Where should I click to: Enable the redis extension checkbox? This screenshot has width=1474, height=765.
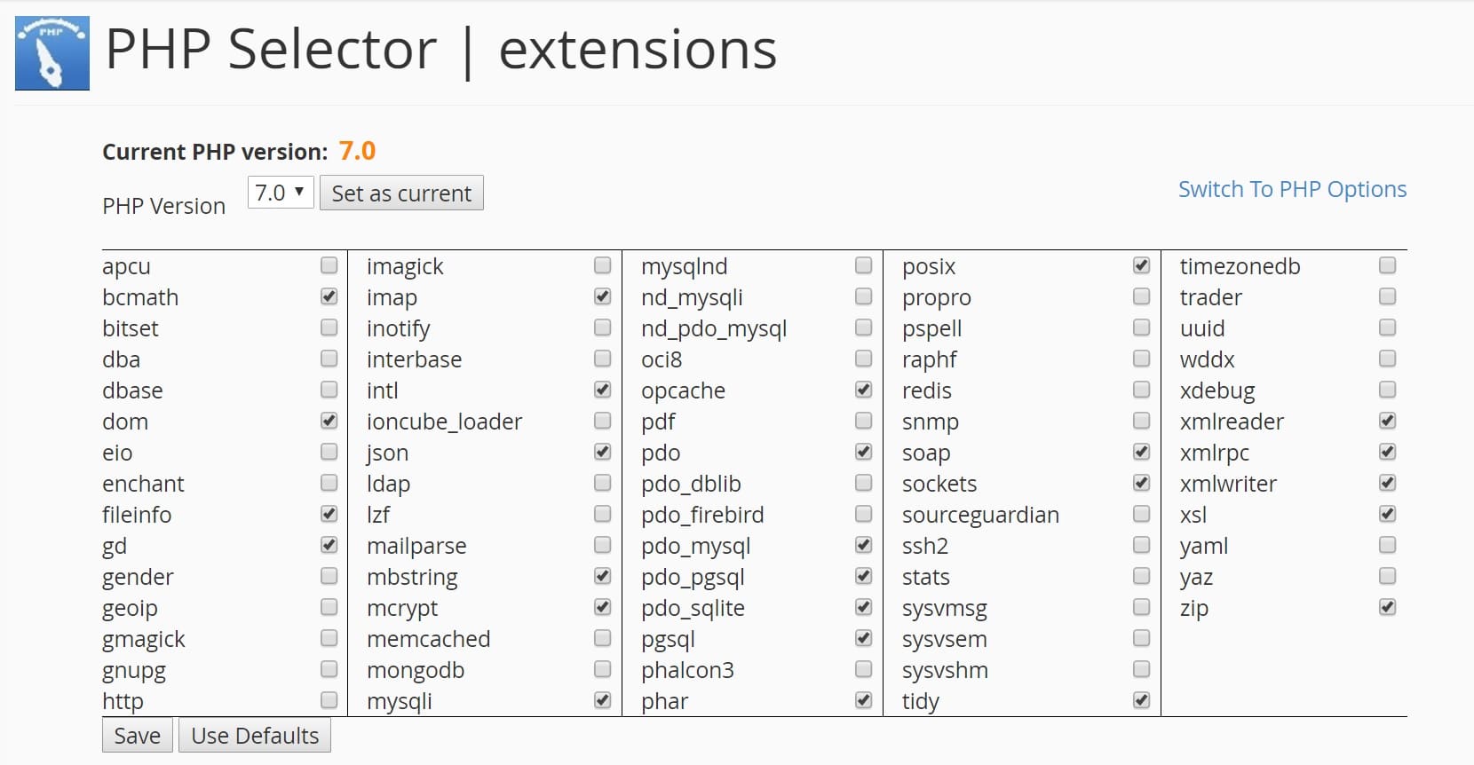[1140, 390]
